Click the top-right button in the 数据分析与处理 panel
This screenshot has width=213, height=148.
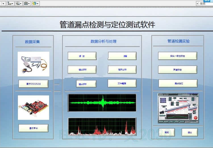pyautogui.click(x=122, y=56)
